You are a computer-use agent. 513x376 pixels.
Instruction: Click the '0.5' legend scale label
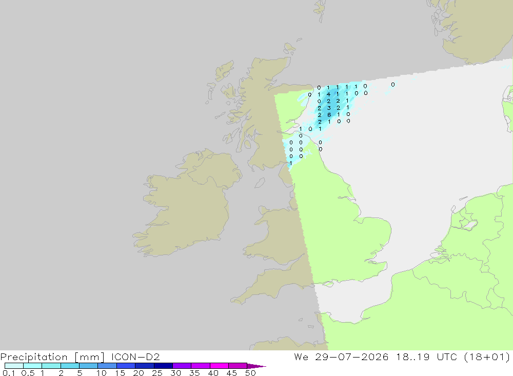pyautogui.click(x=28, y=373)
